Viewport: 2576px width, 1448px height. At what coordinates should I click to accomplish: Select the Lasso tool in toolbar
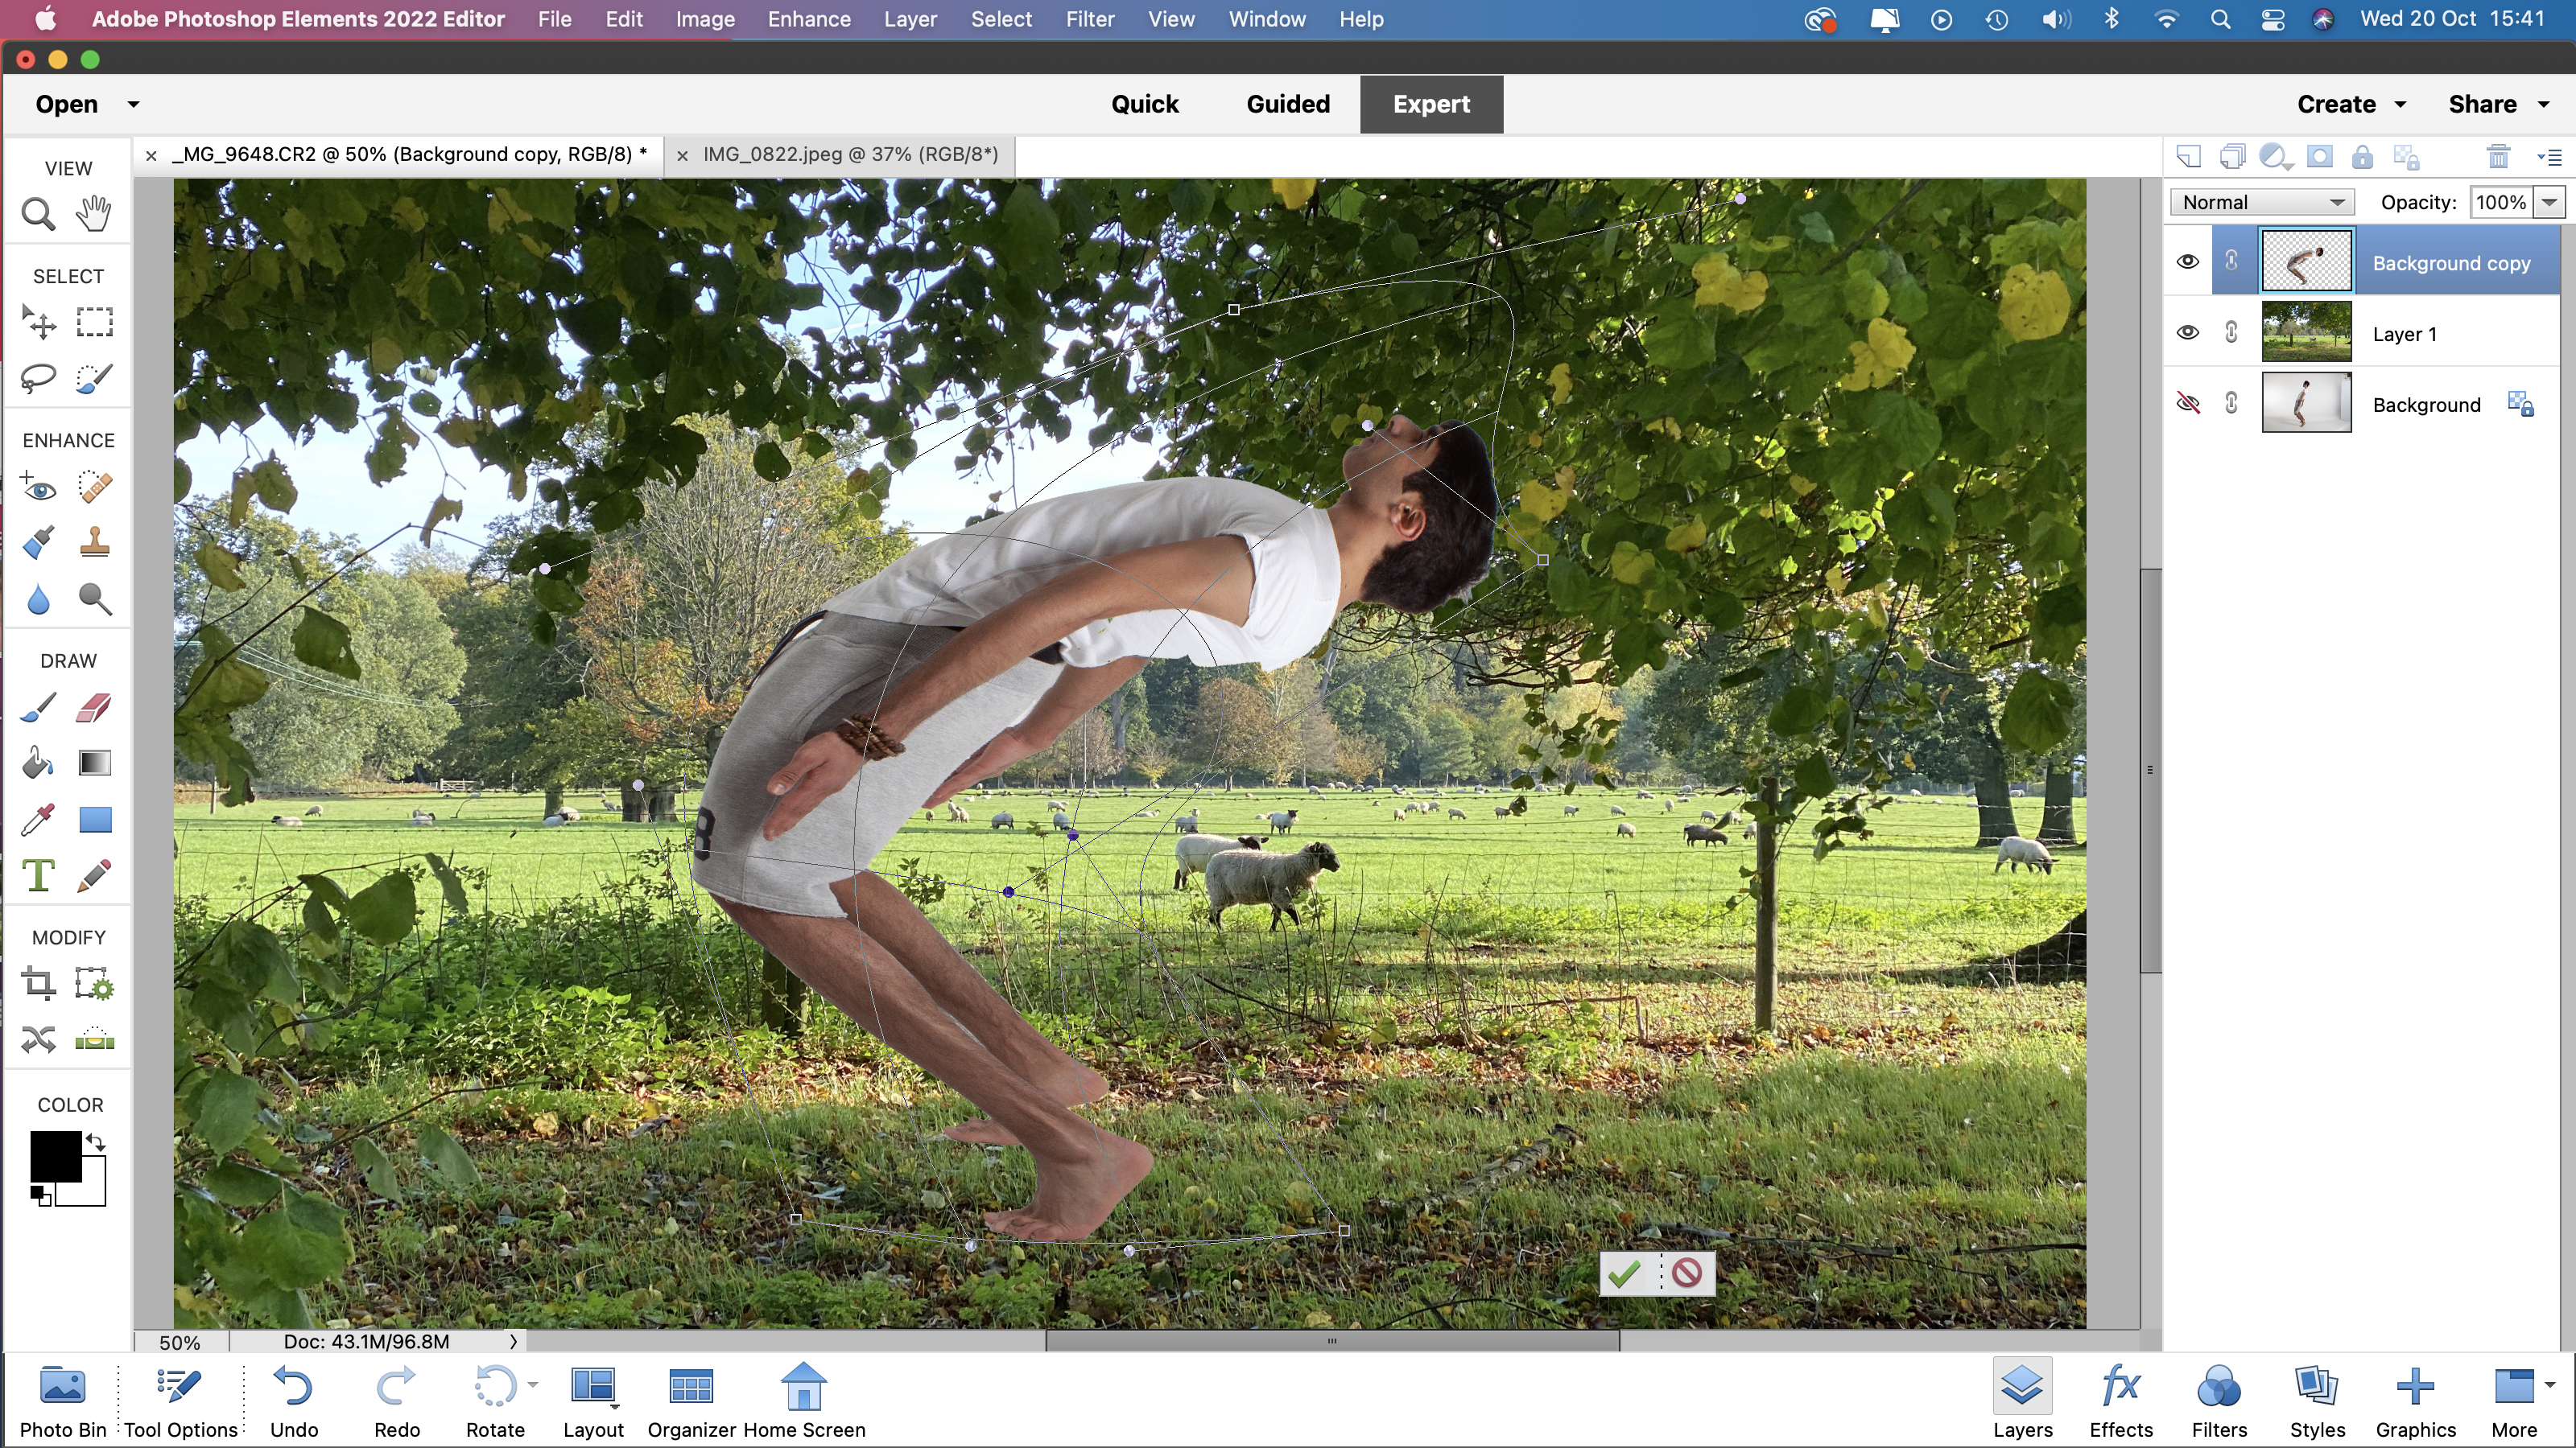click(37, 376)
